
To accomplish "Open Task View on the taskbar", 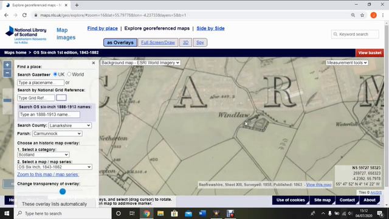I will [132, 214].
